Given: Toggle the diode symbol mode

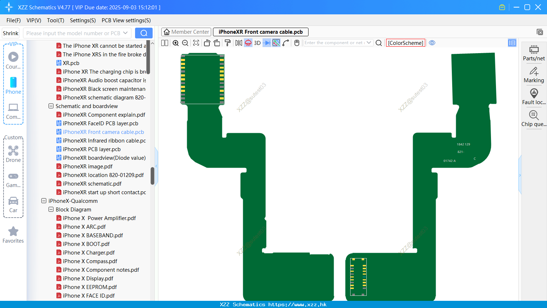Looking at the screenshot, I should pyautogui.click(x=267, y=43).
